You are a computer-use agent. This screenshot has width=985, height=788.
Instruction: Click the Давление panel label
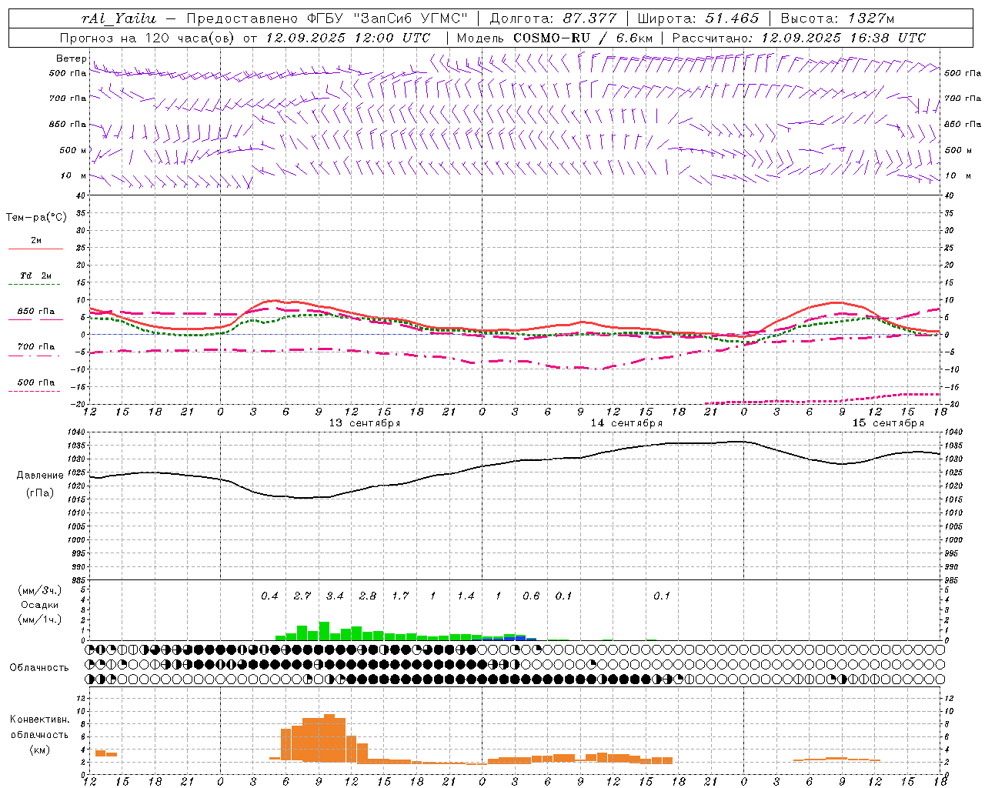40,476
